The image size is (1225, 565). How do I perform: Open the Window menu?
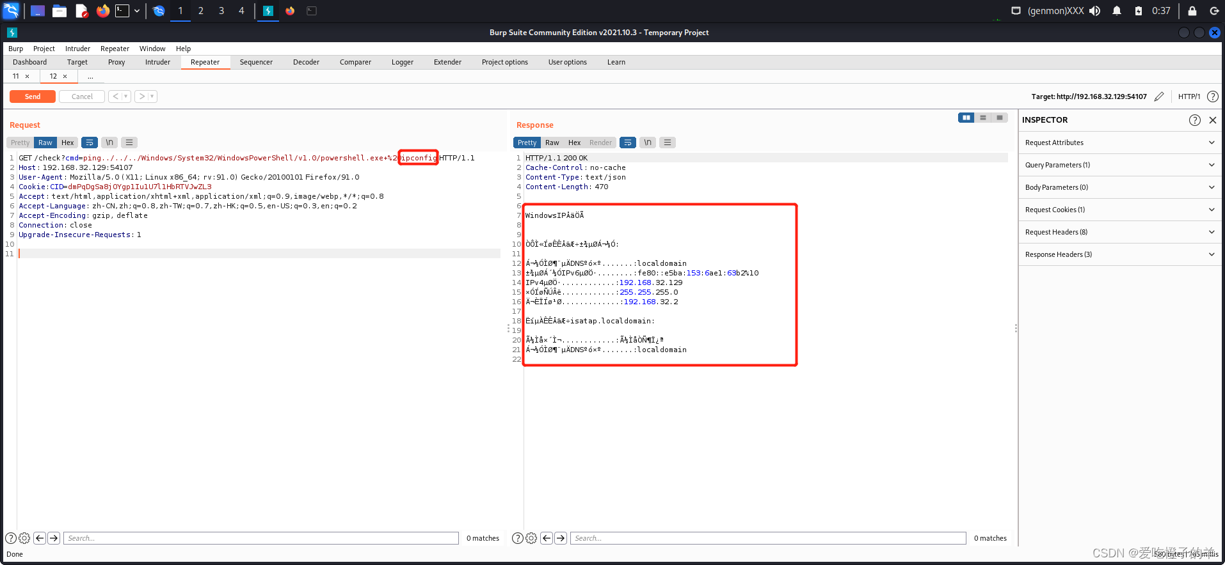[x=152, y=49]
